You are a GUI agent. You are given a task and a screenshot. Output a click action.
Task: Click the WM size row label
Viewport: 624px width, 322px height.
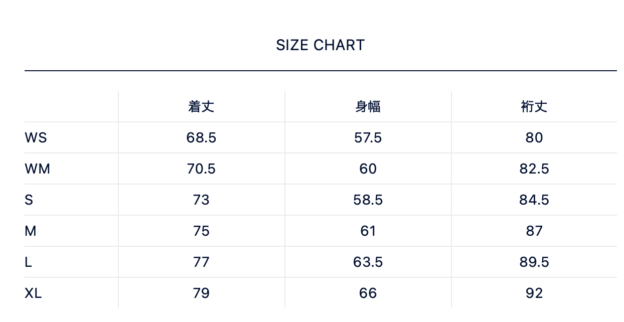tap(37, 169)
